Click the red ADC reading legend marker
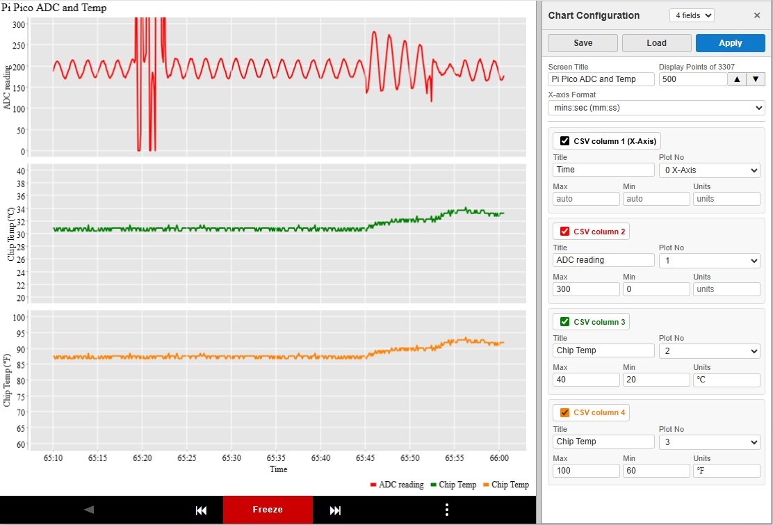773x525 pixels. coord(373,485)
